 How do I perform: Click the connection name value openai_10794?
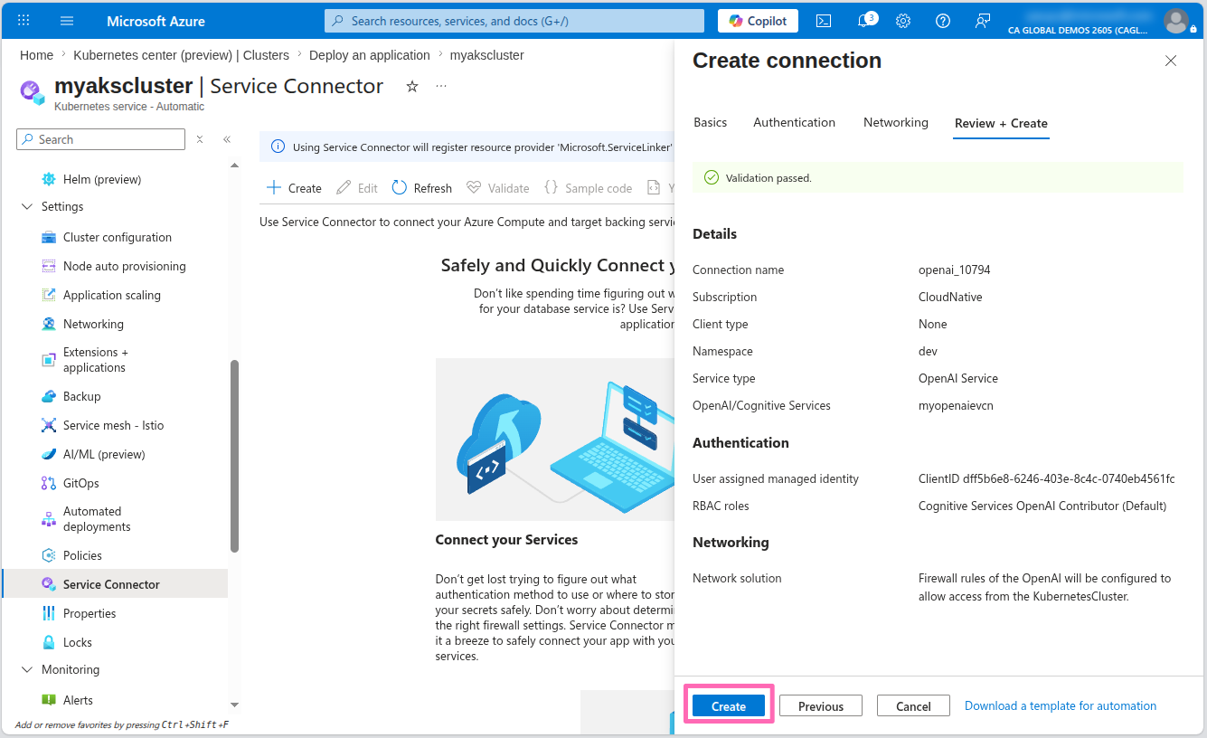click(x=954, y=270)
